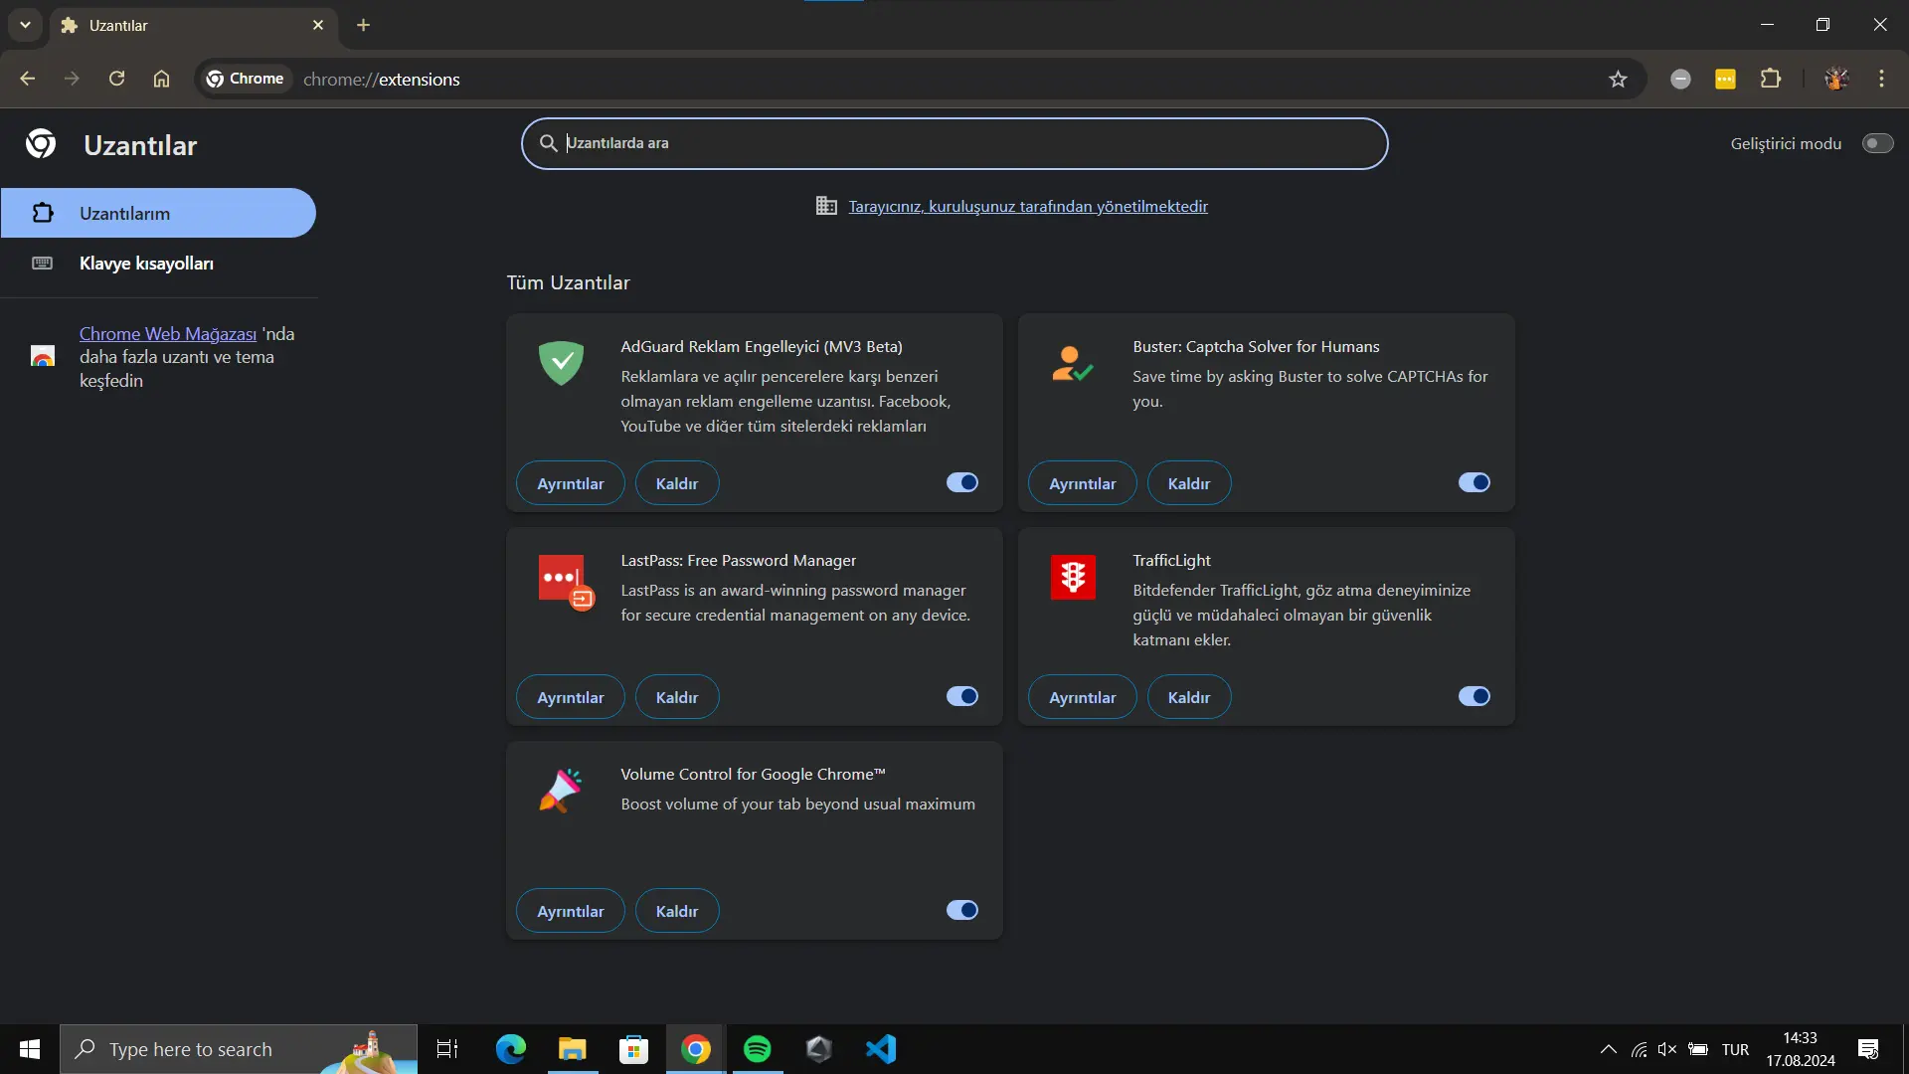Image resolution: width=1909 pixels, height=1074 pixels.
Task: Select the Uzantılar browser tab
Action: (x=192, y=25)
